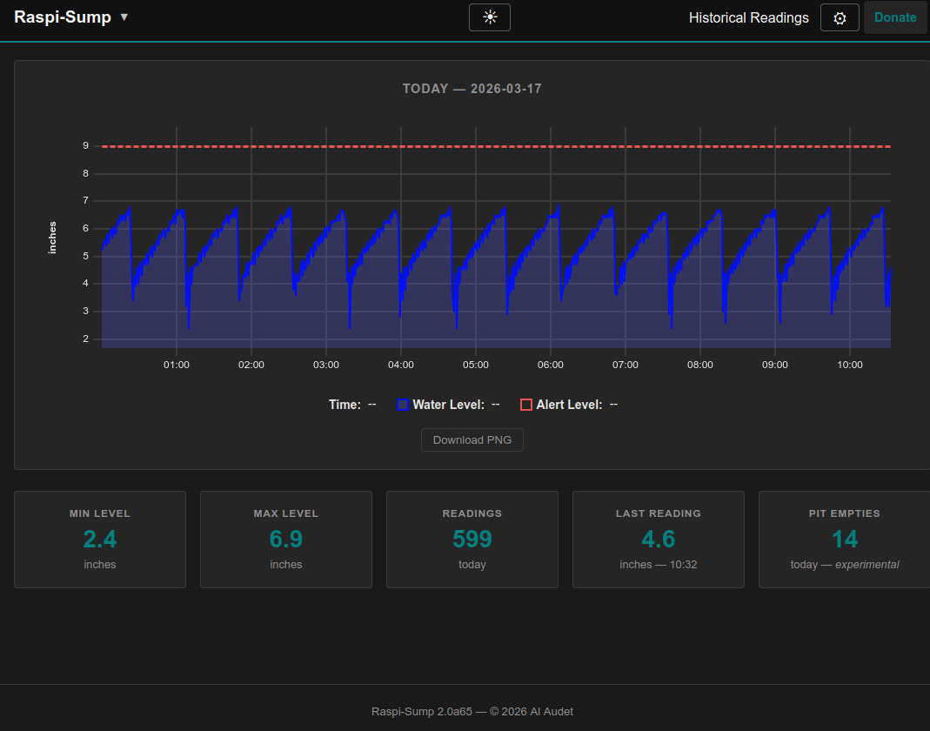Select the MIN LEVEL stat card
The height and width of the screenshot is (731, 930).
click(99, 540)
